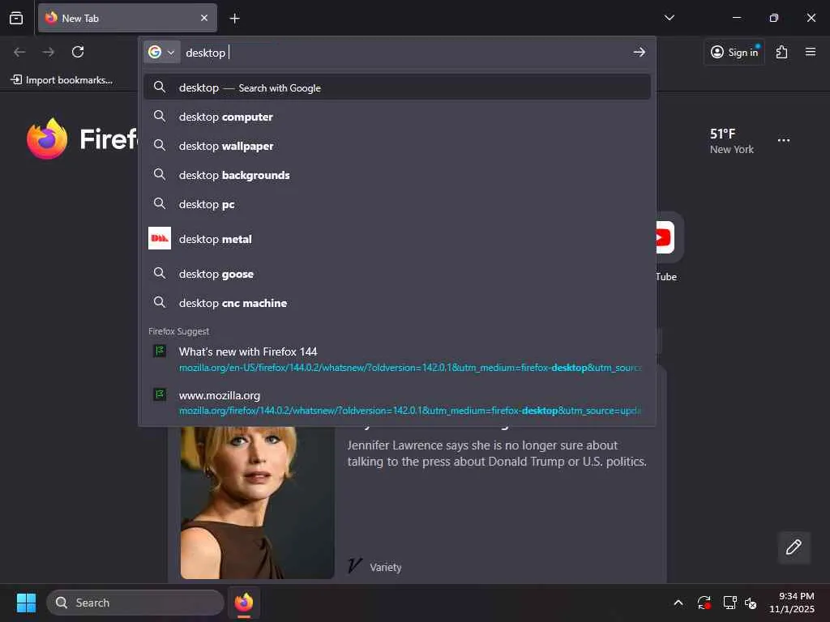Select the 'desktop cnc machine' suggestion
The width and height of the screenshot is (830, 622).
(x=397, y=303)
